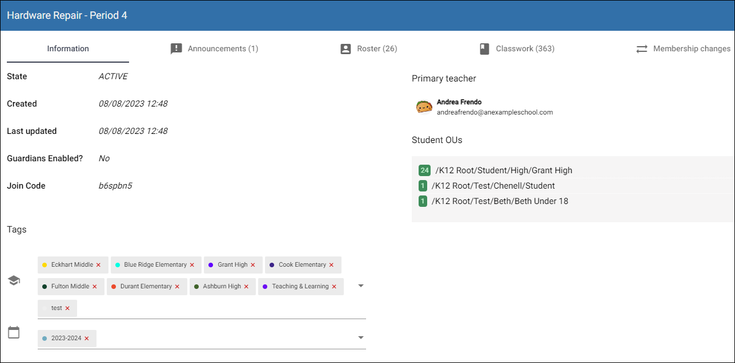Click the 2023-2024 tag chip label
This screenshot has height=363, width=735.
(66, 338)
